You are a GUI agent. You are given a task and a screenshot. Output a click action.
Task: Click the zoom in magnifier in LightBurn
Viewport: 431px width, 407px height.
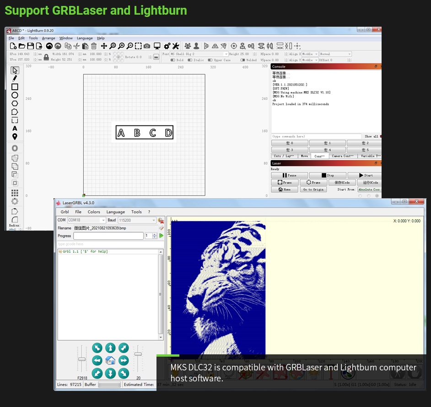121,46
